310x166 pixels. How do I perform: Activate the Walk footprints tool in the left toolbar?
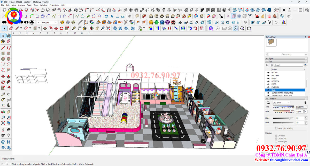pos(3,135)
